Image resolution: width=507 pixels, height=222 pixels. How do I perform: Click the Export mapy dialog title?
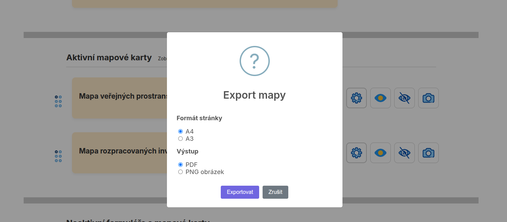click(x=254, y=95)
